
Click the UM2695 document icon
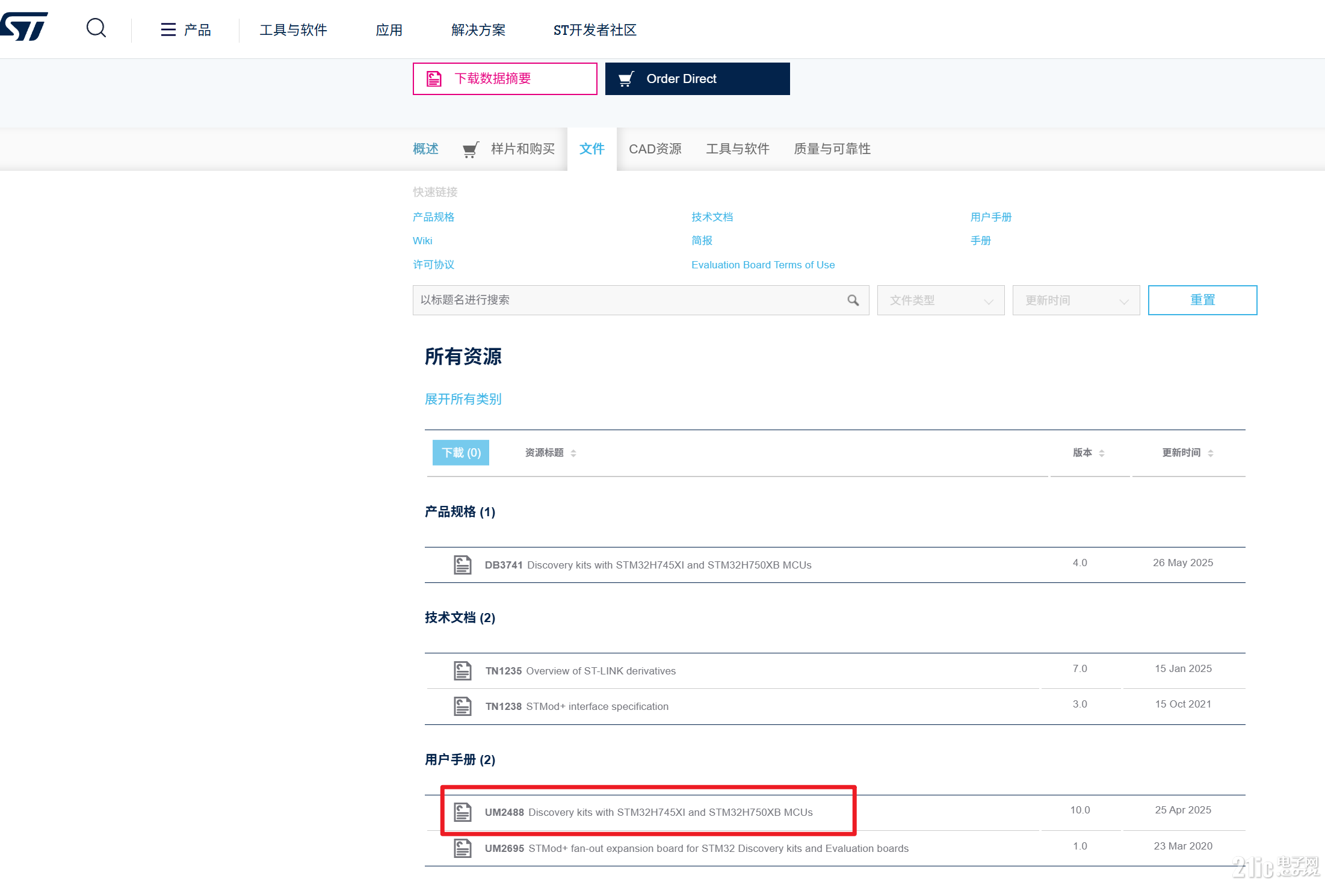(x=463, y=848)
